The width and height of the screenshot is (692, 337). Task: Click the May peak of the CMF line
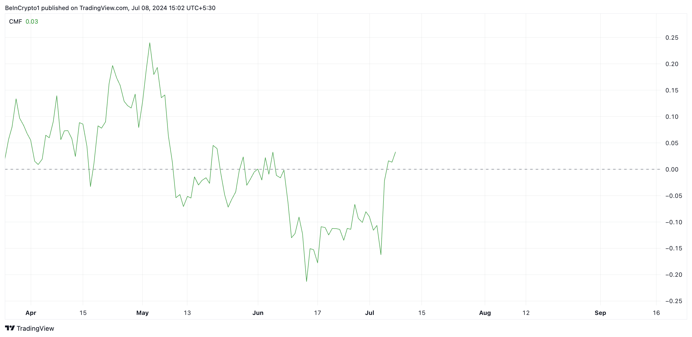point(150,43)
